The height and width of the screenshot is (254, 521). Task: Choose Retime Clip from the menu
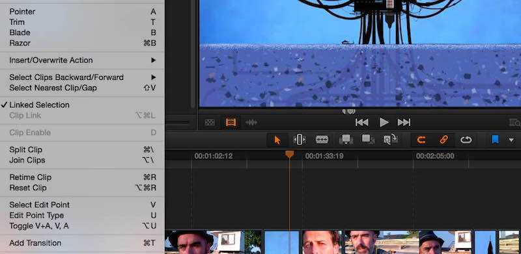[82, 177]
